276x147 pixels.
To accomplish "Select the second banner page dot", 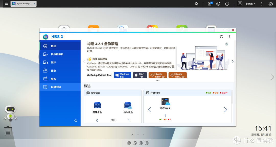I will tap(159, 80).
